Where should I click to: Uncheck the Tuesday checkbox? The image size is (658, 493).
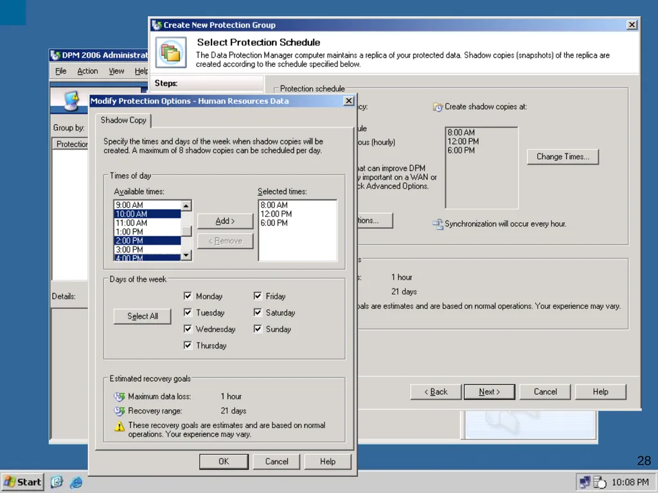(188, 313)
